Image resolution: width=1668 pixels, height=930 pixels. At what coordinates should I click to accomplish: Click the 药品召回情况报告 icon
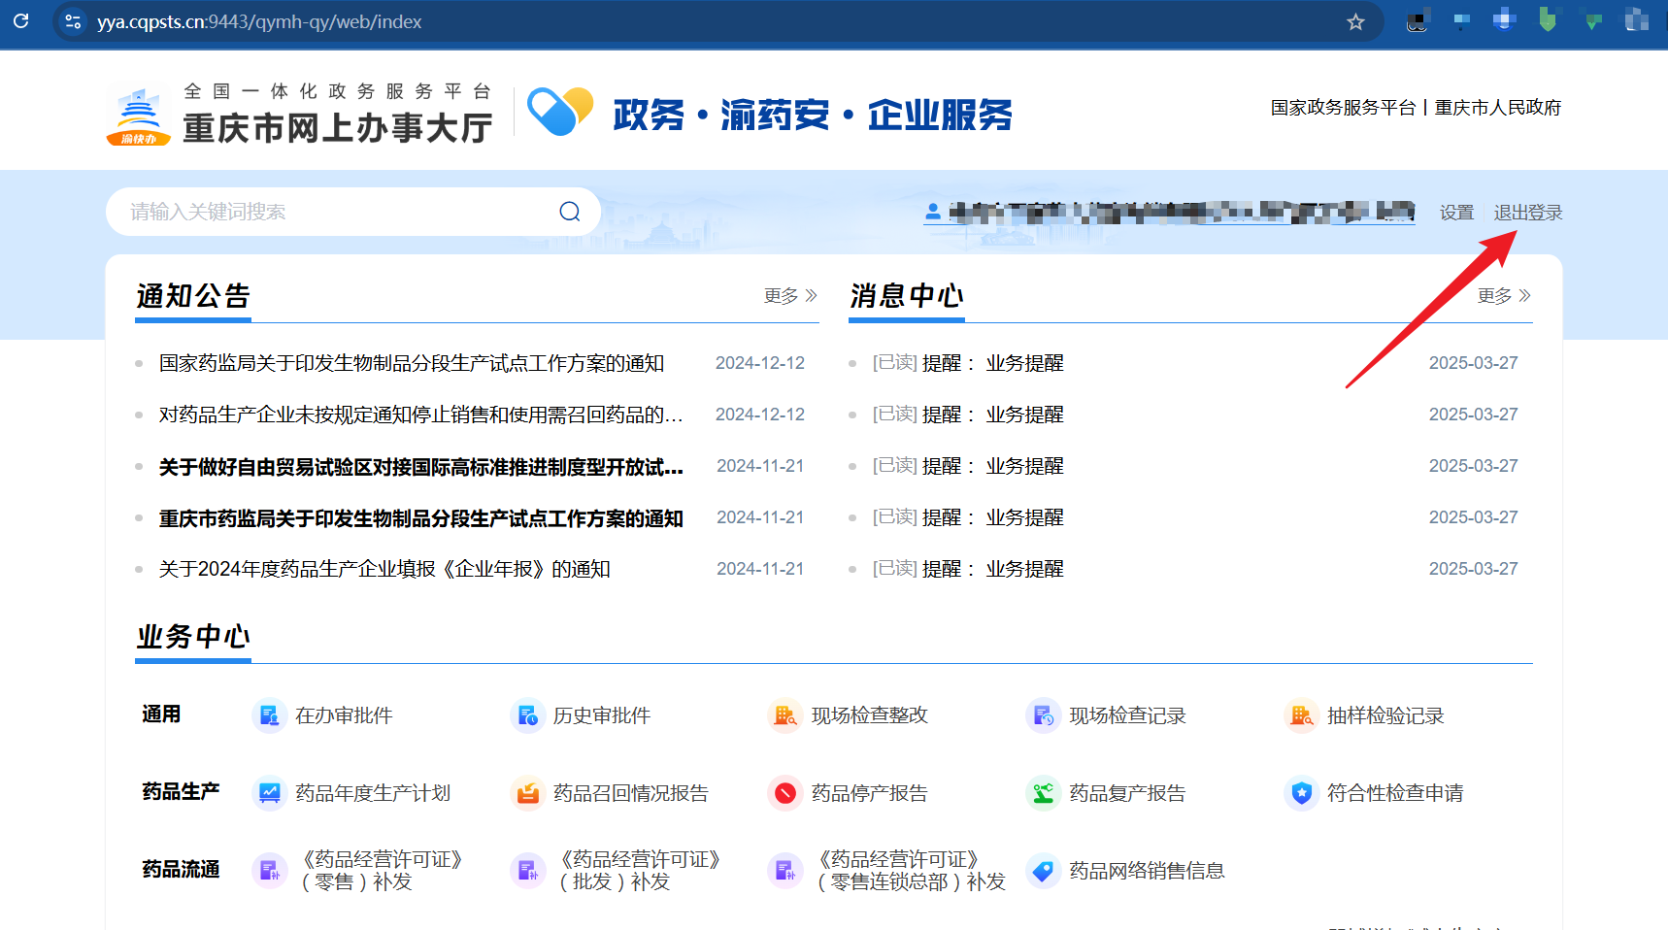(x=527, y=793)
